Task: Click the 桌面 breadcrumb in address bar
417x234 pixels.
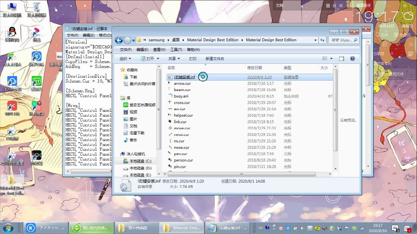Action: pyautogui.click(x=176, y=40)
